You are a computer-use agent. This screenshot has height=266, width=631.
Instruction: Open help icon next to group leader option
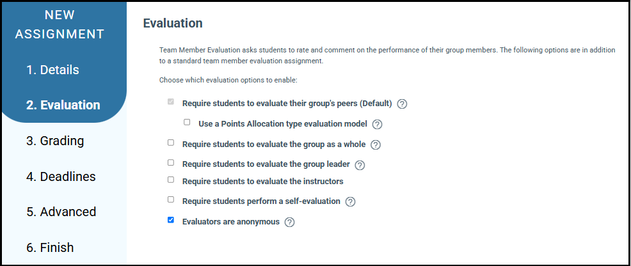(x=360, y=165)
